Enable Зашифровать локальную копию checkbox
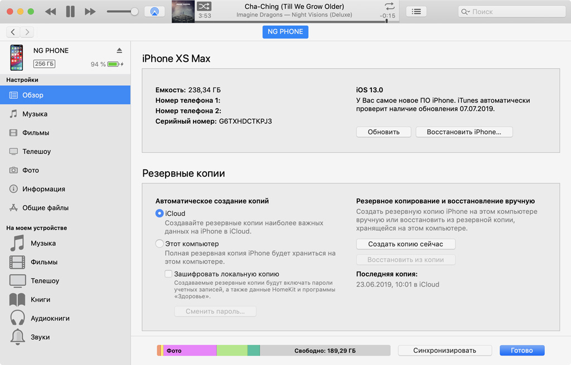This screenshot has width=571, height=365. coord(168,274)
